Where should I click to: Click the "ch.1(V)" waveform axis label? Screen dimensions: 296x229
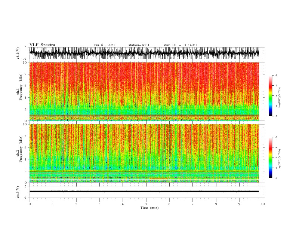18,53
